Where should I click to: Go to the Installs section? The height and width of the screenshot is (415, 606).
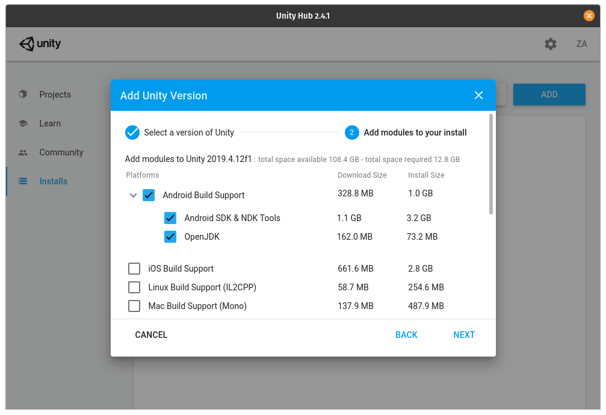click(54, 181)
